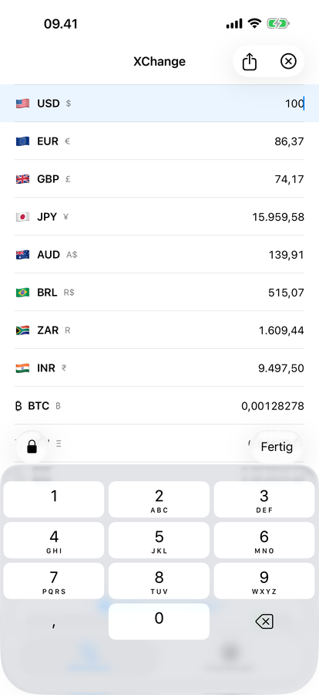Tap the Japan flag next to JPY

22,217
